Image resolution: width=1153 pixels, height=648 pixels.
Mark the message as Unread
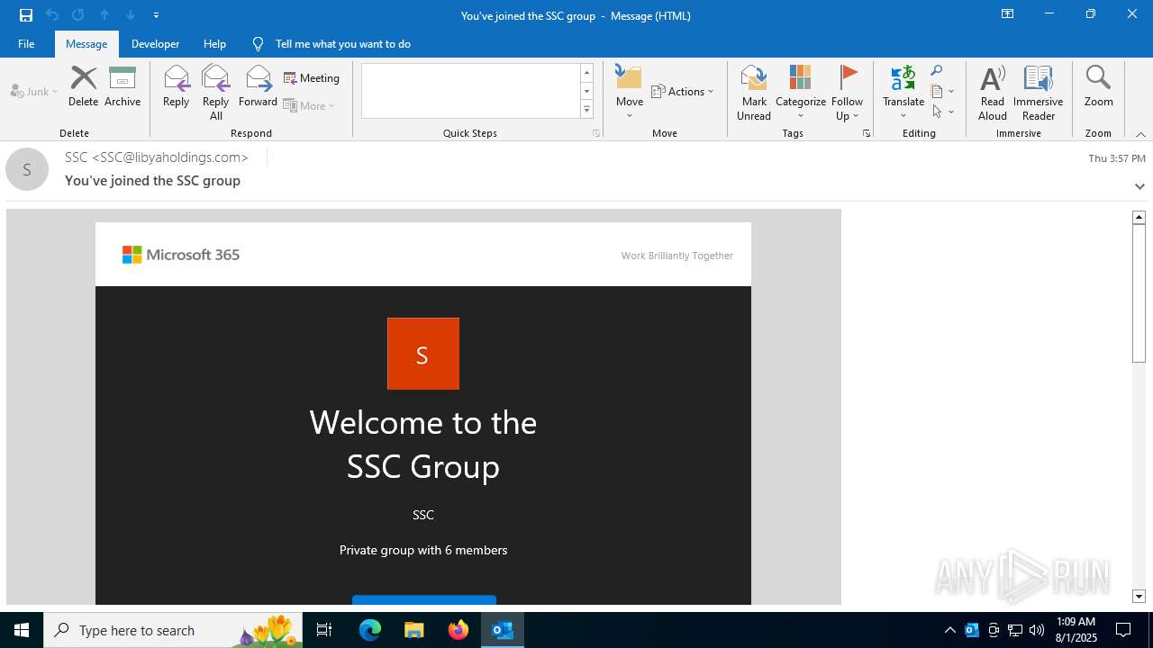click(x=754, y=93)
